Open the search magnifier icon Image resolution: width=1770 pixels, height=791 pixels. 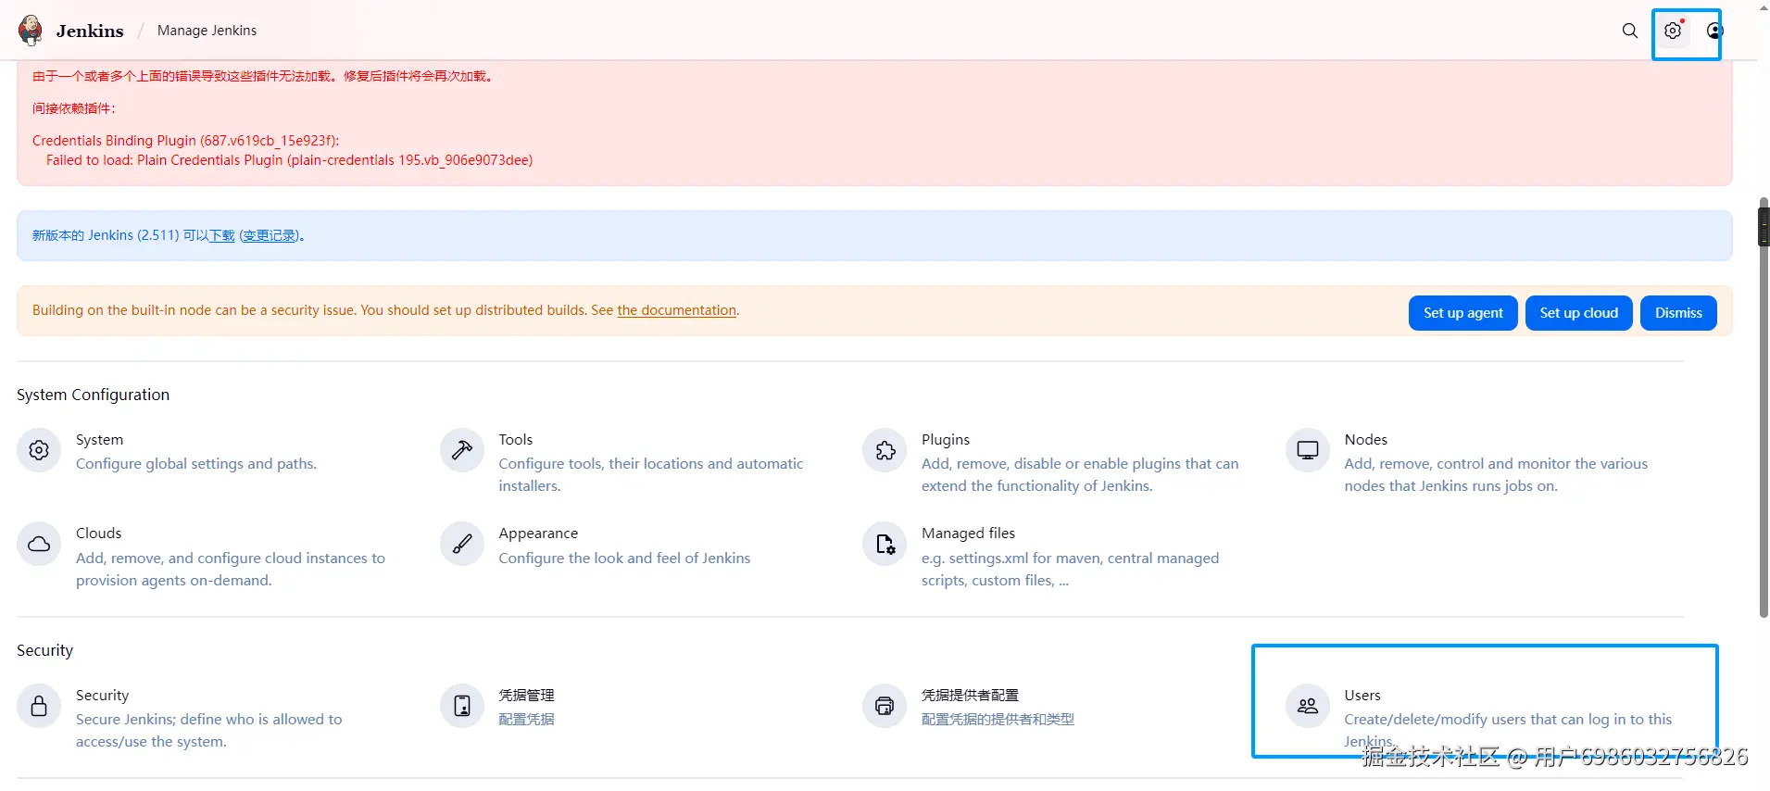click(1629, 31)
